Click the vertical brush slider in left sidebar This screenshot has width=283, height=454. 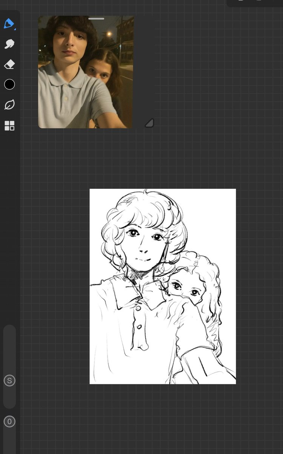pyautogui.click(x=9, y=366)
